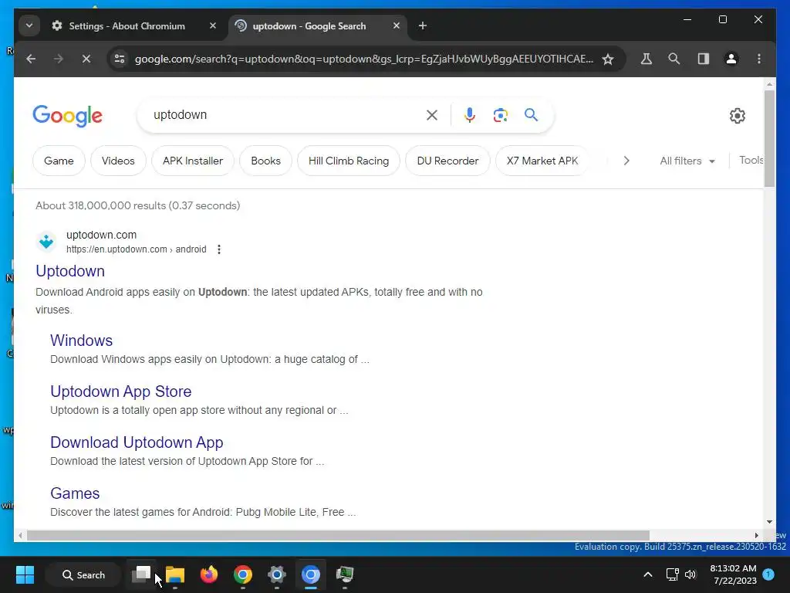Viewport: 790px width, 593px height.
Task: Open the Uptodown main result link
Action: (x=70, y=271)
